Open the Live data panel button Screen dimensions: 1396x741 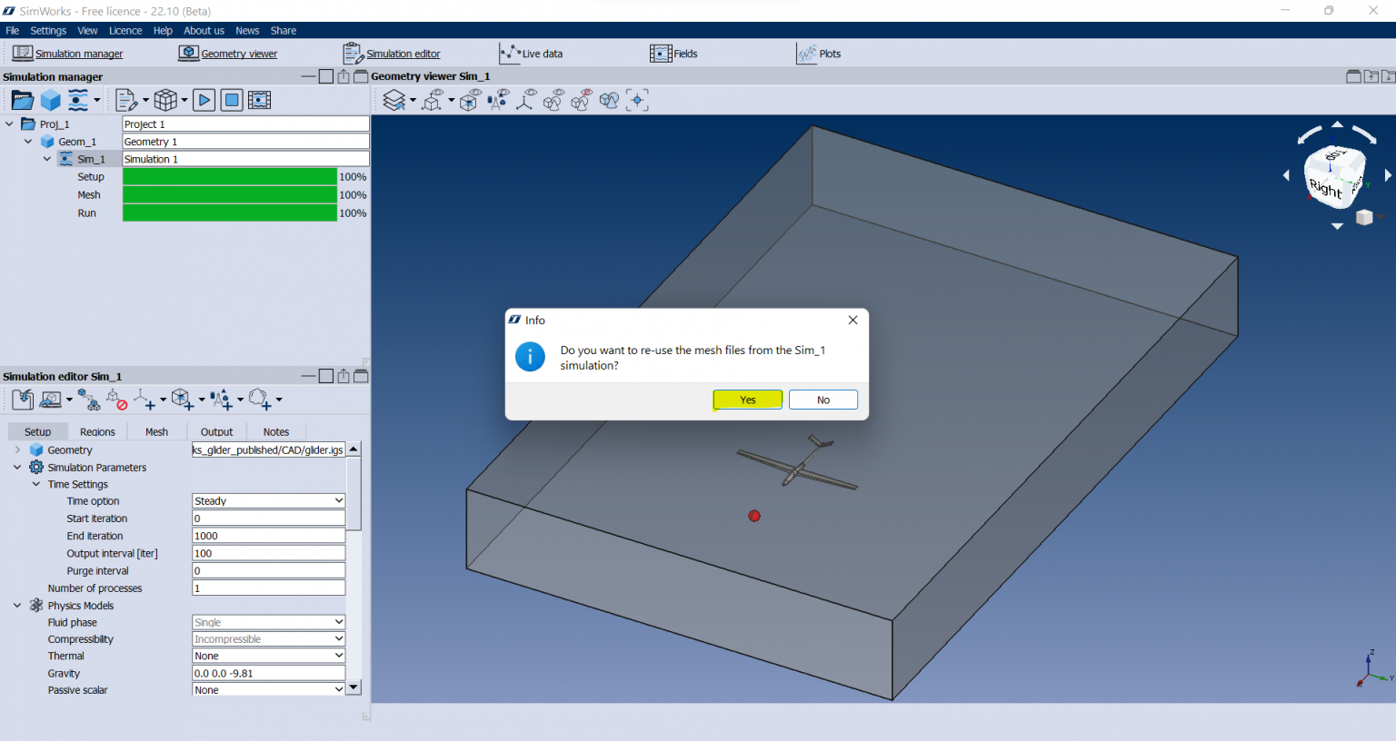tap(532, 54)
